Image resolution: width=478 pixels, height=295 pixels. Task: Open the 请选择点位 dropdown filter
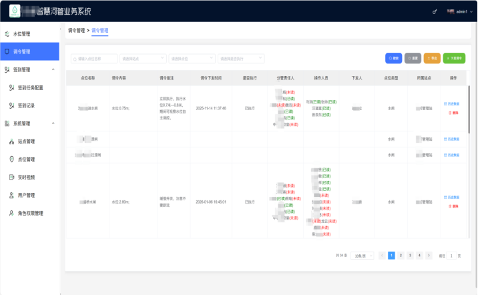[x=192, y=59]
